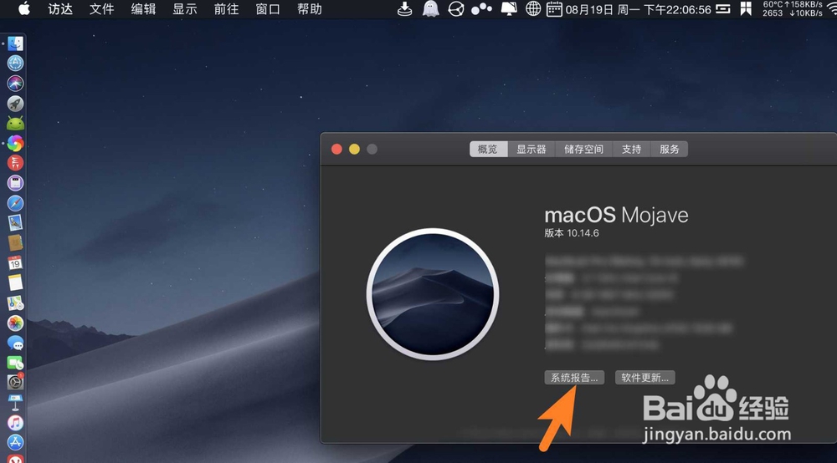Screen dimensions: 837x463
Task: Open the purple round app icon in dock
Action: [15, 183]
